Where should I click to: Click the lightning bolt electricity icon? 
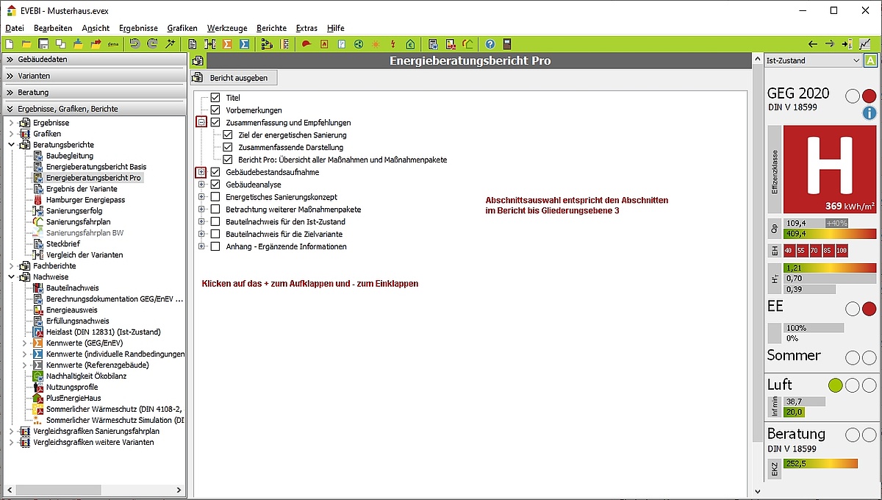(393, 44)
